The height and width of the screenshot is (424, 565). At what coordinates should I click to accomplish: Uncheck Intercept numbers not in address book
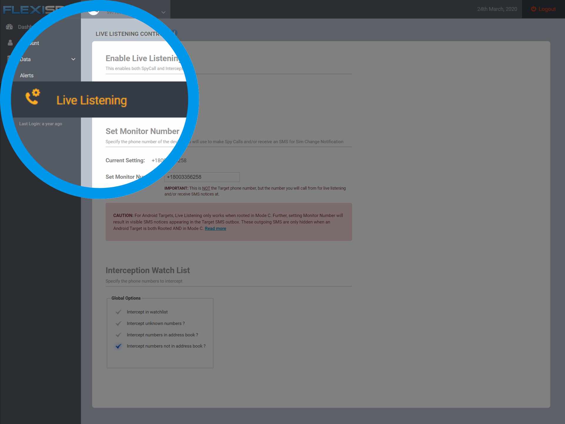pyautogui.click(x=119, y=346)
